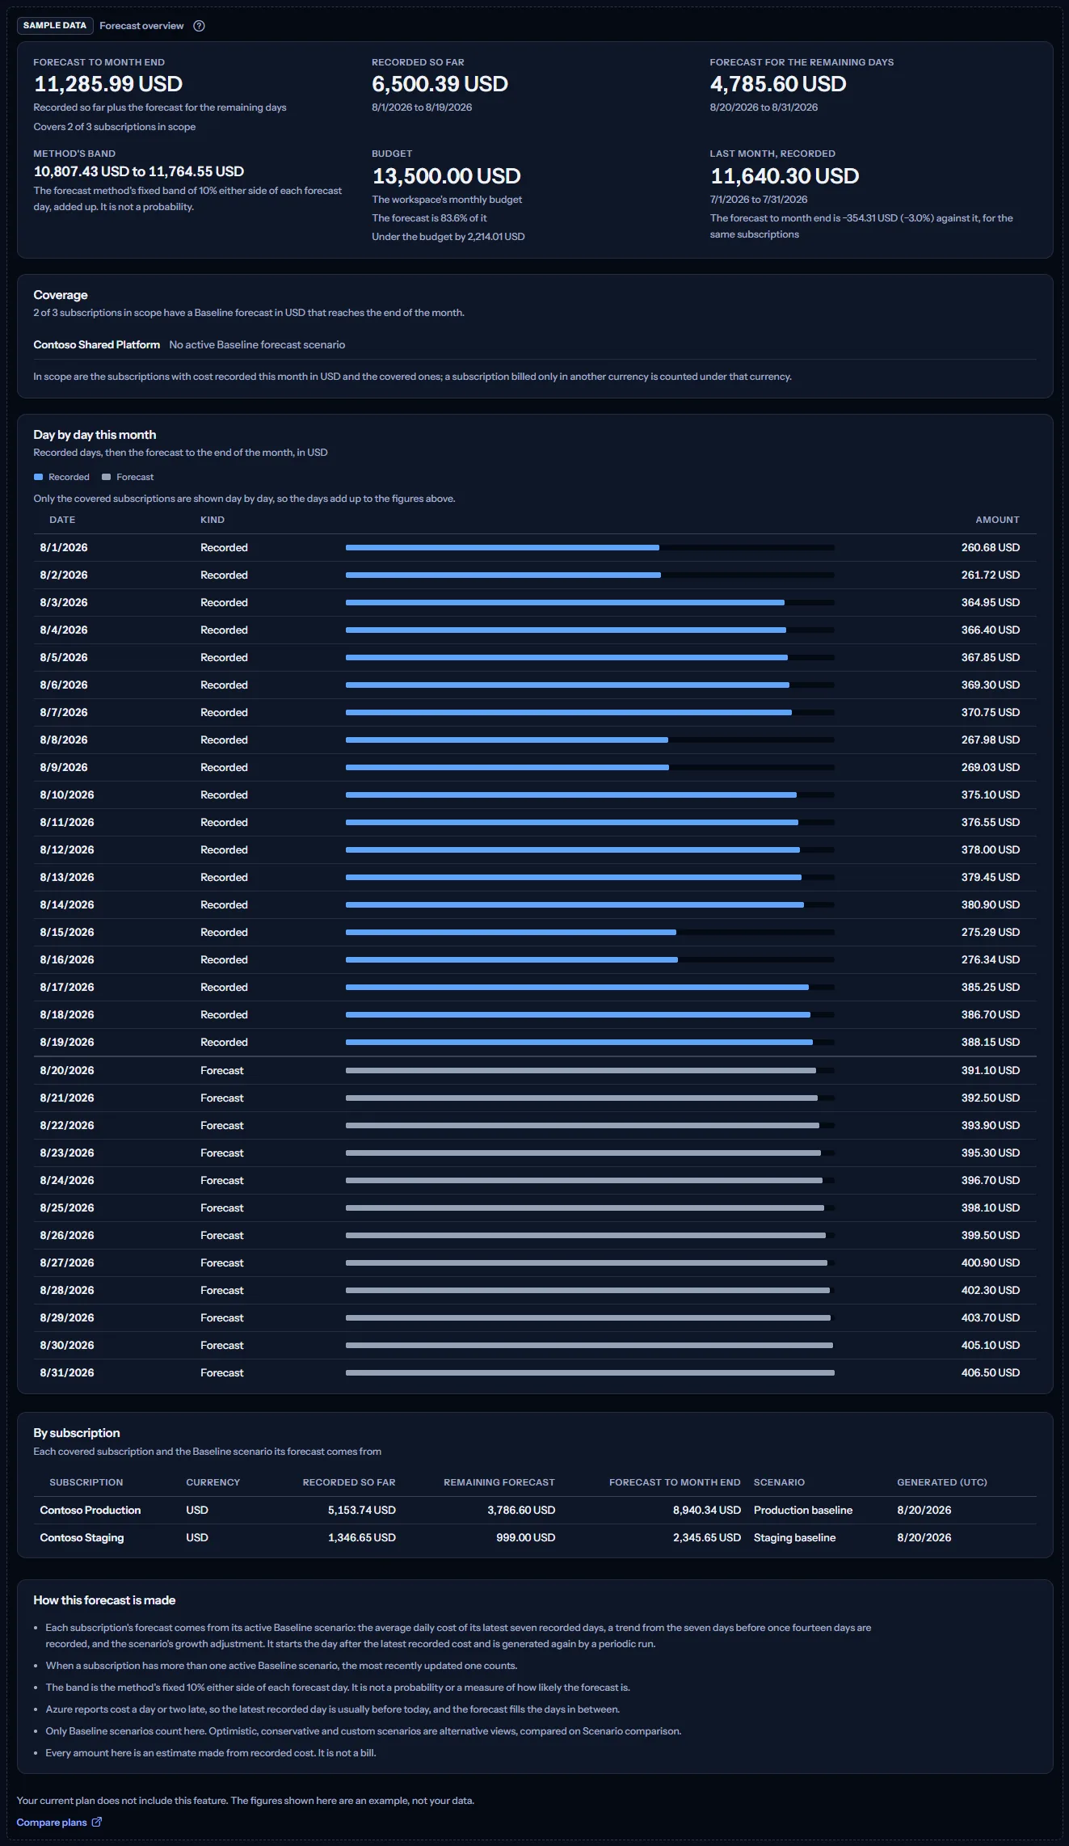Select the 13,500.00 USD budget figure
The width and height of the screenshot is (1069, 1846).
[446, 176]
